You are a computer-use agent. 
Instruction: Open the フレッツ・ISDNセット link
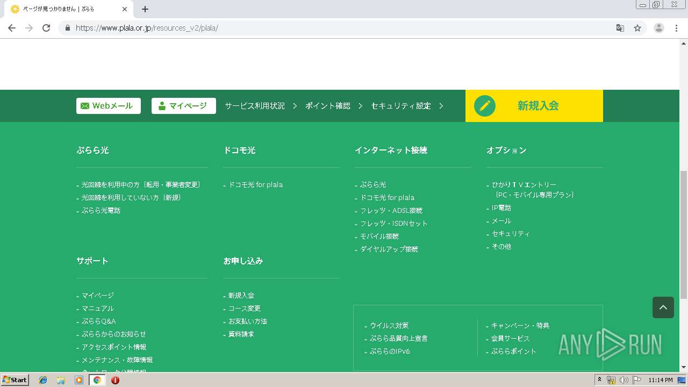394,223
